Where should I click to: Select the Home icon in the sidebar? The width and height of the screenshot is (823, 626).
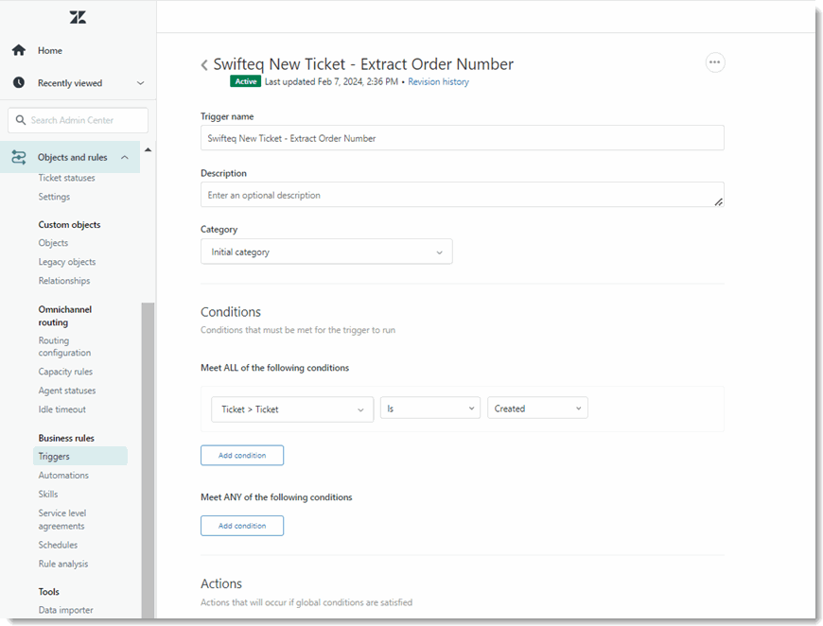(x=18, y=49)
